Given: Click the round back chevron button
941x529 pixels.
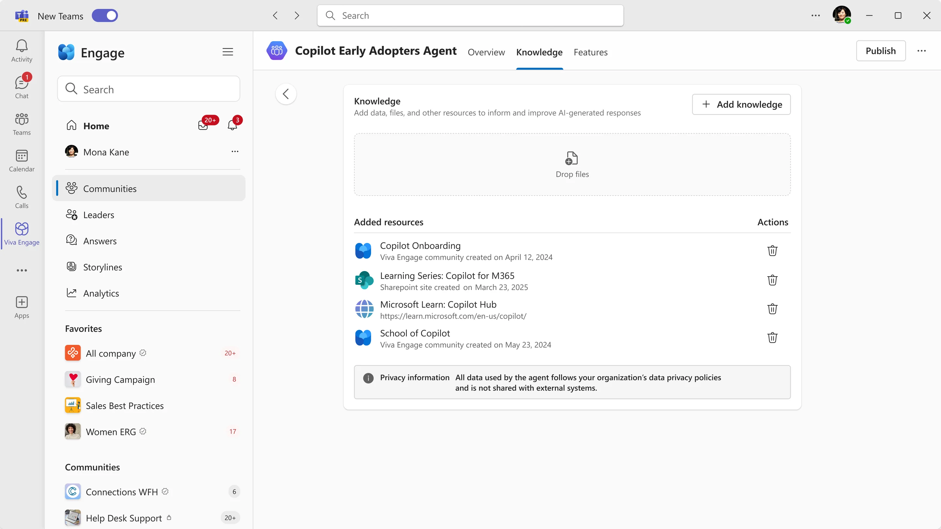Looking at the screenshot, I should point(286,94).
